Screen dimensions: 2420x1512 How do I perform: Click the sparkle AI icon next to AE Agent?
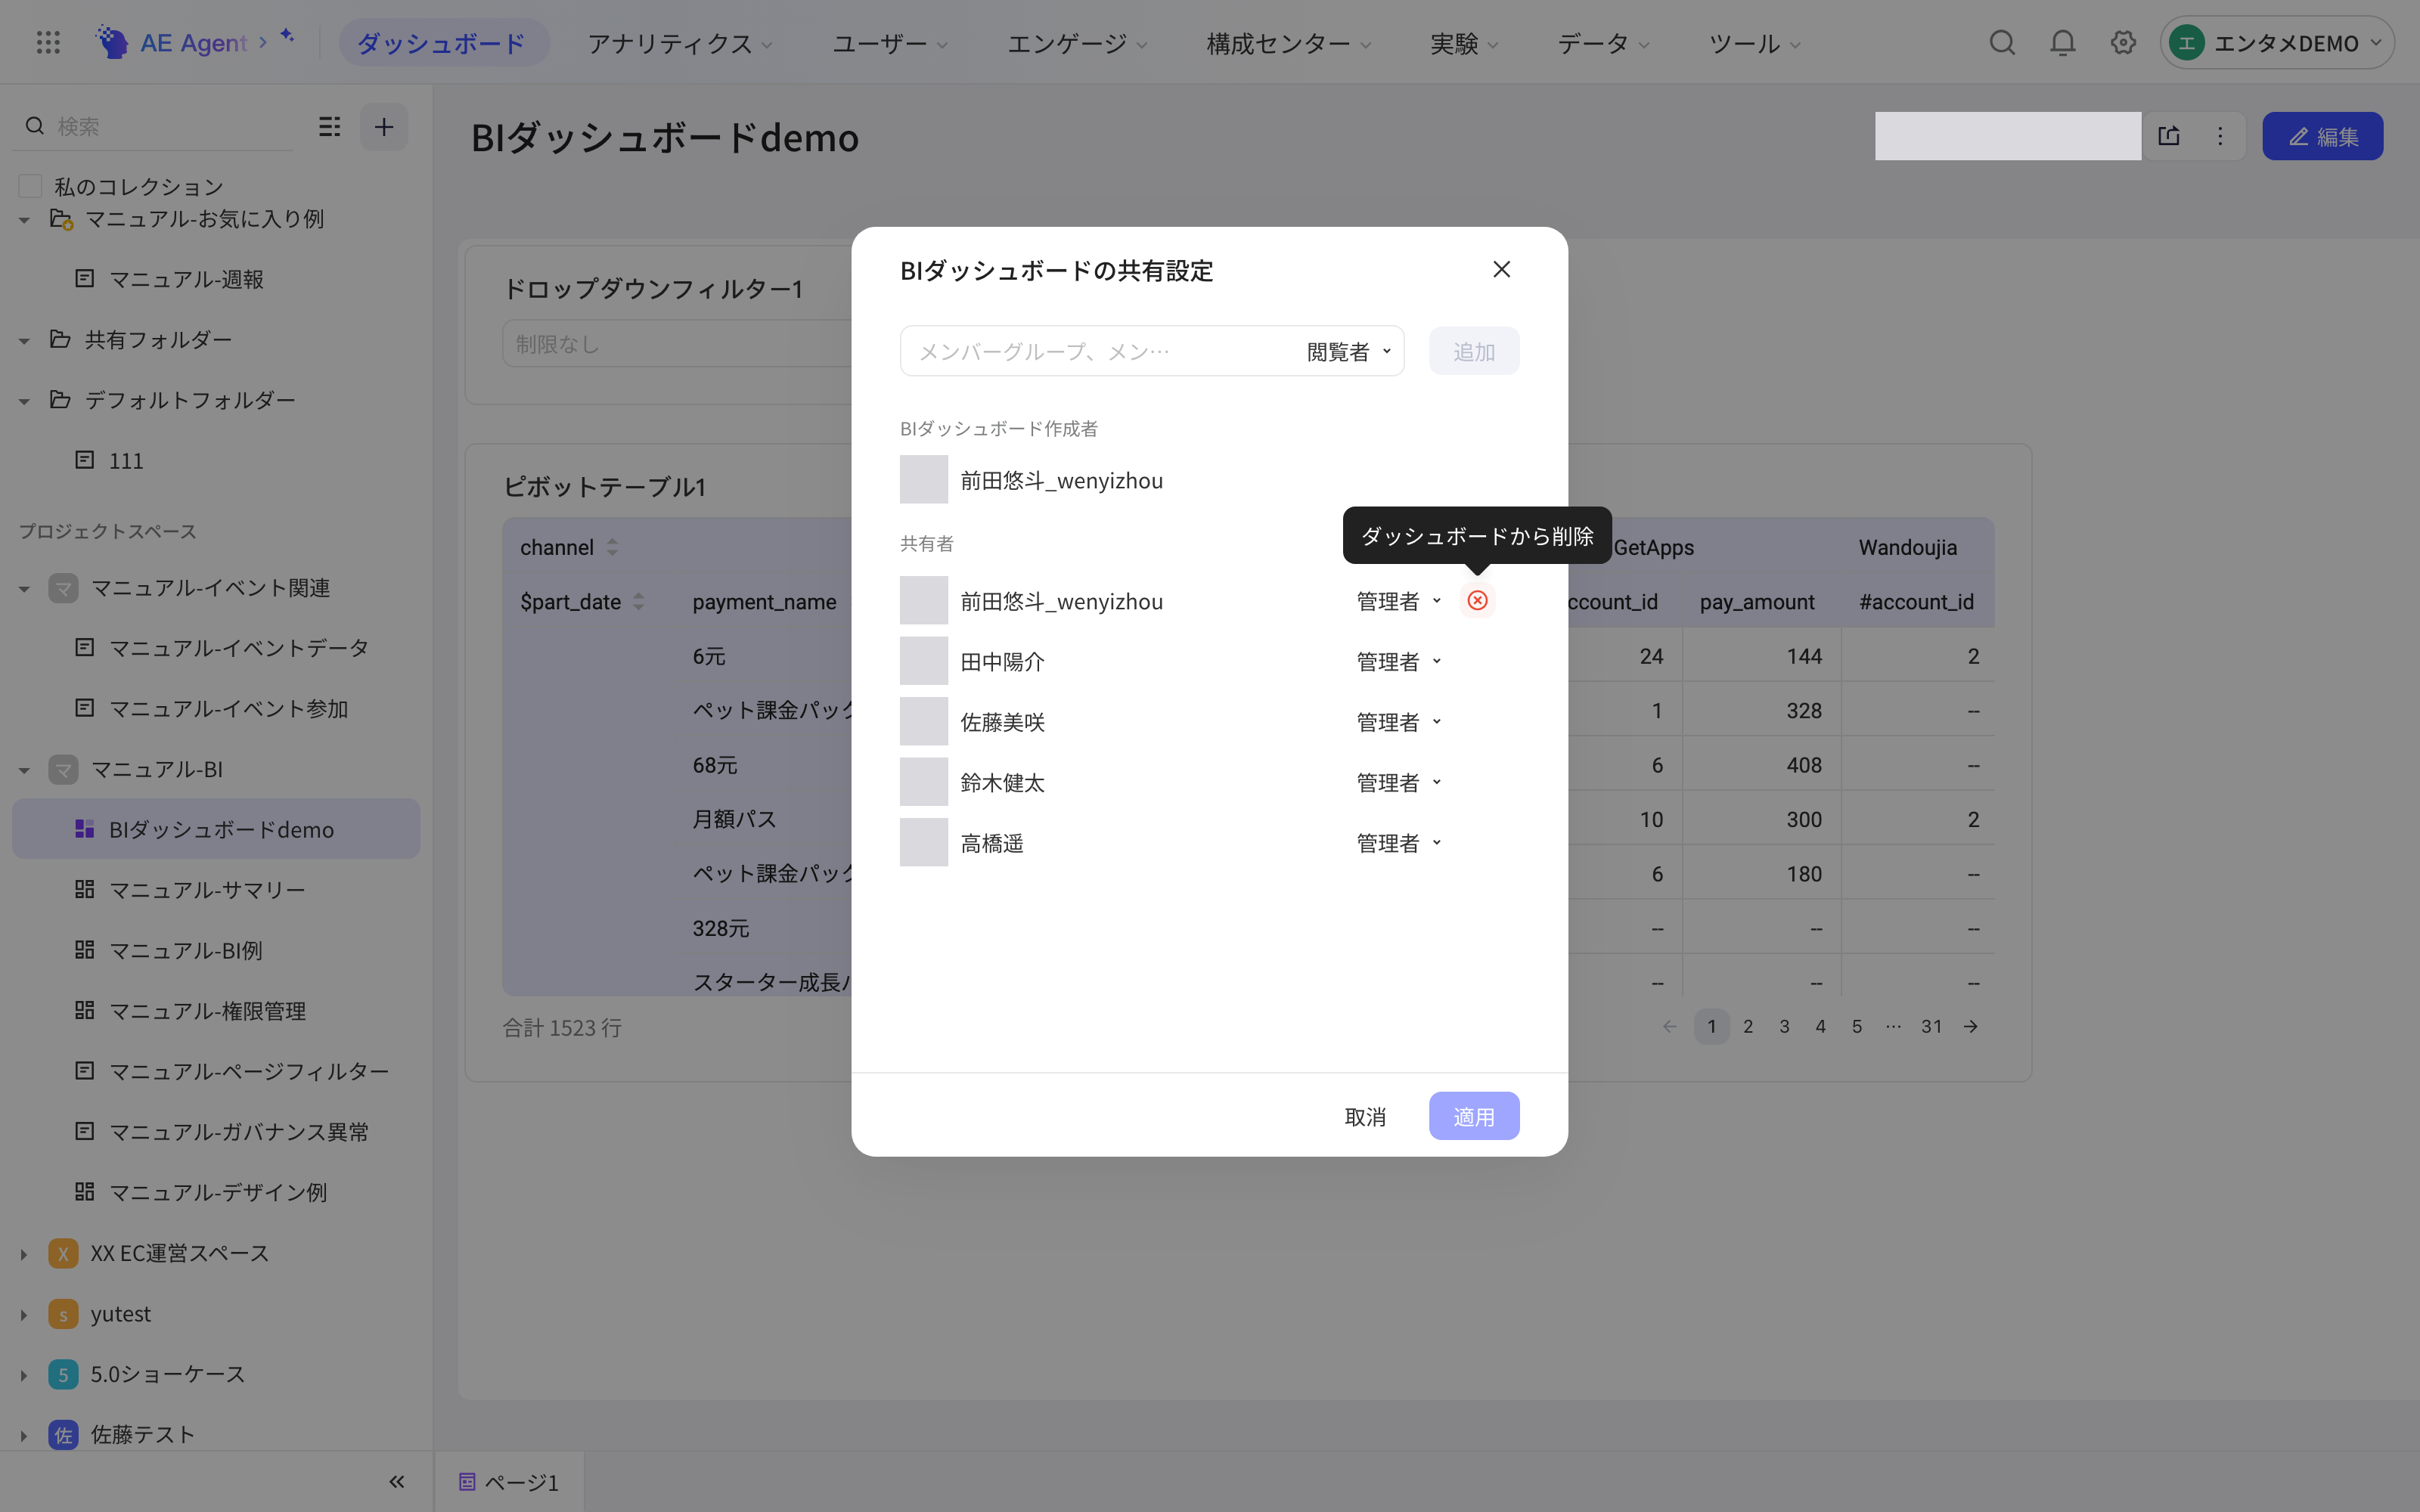[x=287, y=36]
